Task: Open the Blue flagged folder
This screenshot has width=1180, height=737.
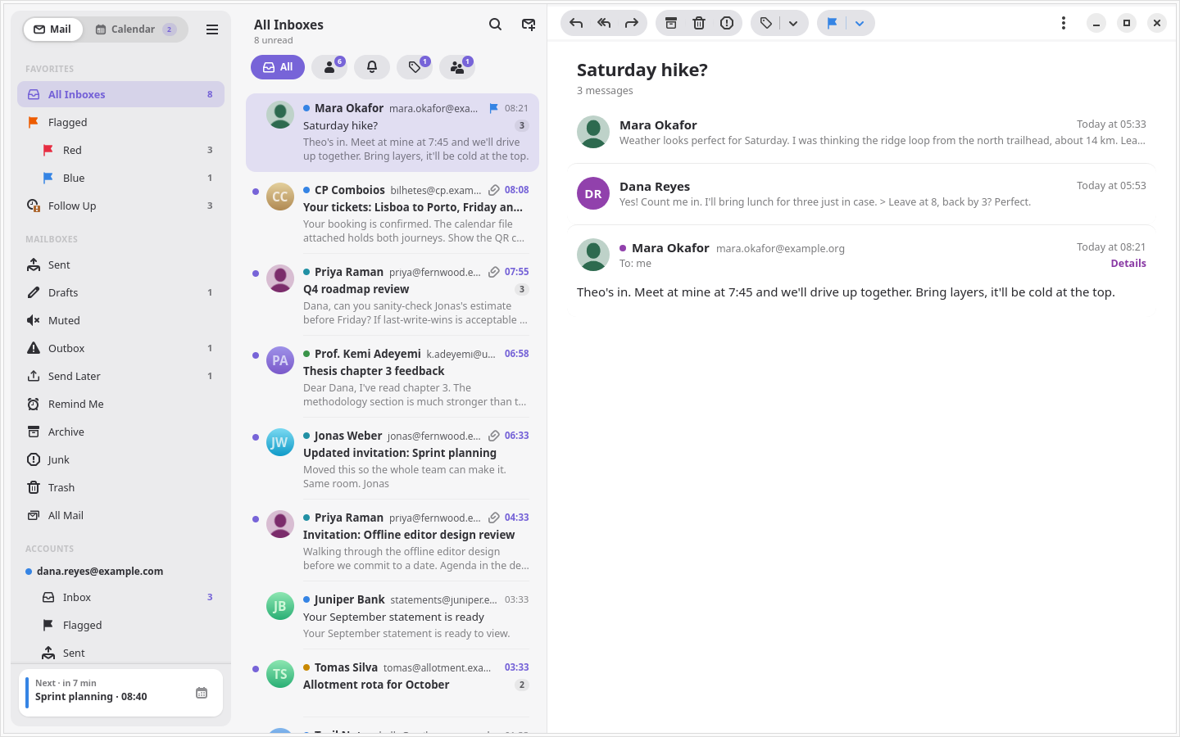Action: [x=120, y=178]
